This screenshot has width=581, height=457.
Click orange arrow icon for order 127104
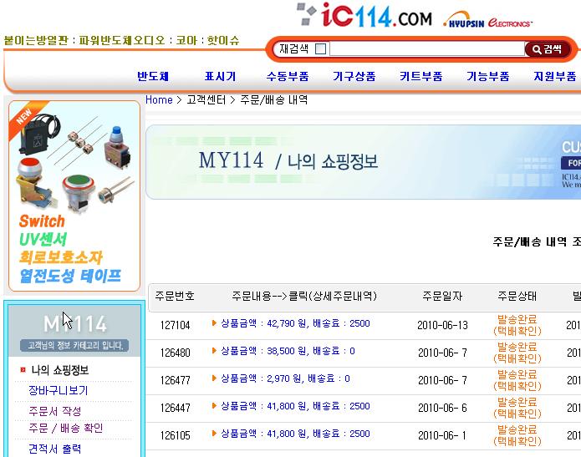215,323
